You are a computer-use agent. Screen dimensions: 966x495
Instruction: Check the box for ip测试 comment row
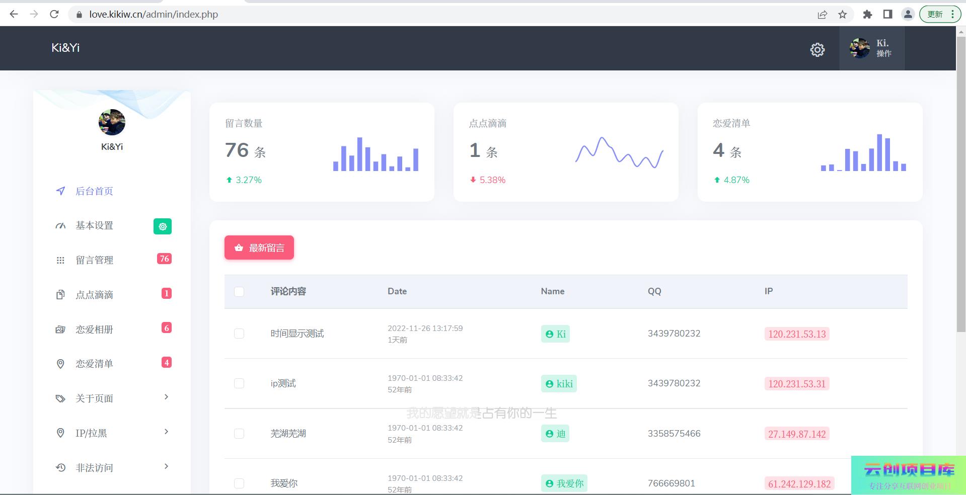click(x=239, y=383)
